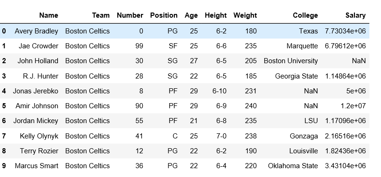Click the Position column header
The image size is (381, 177).
click(164, 15)
